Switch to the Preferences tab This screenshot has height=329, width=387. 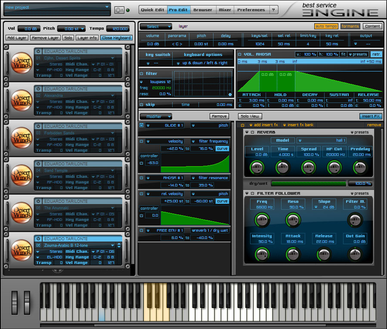(251, 10)
